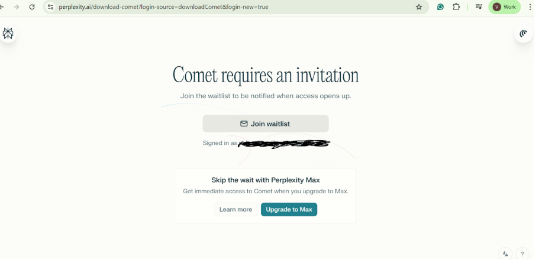View site information icon beside URL
This screenshot has width=539, height=263.
tap(50, 7)
